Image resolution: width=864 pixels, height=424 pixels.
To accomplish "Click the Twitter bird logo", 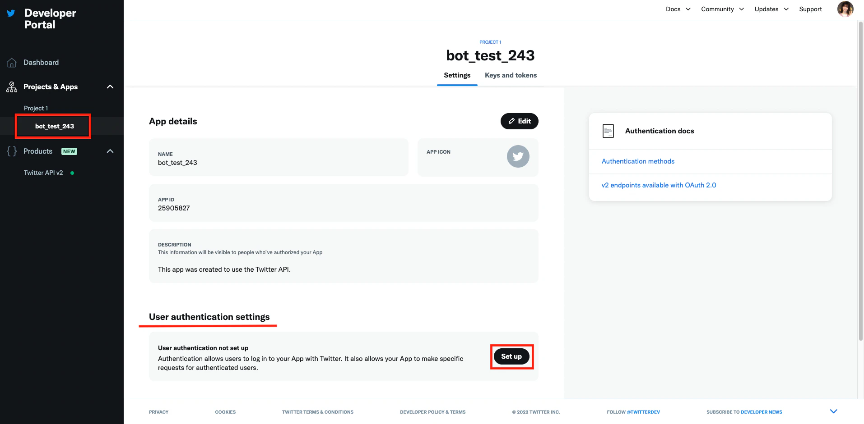I will click(11, 13).
